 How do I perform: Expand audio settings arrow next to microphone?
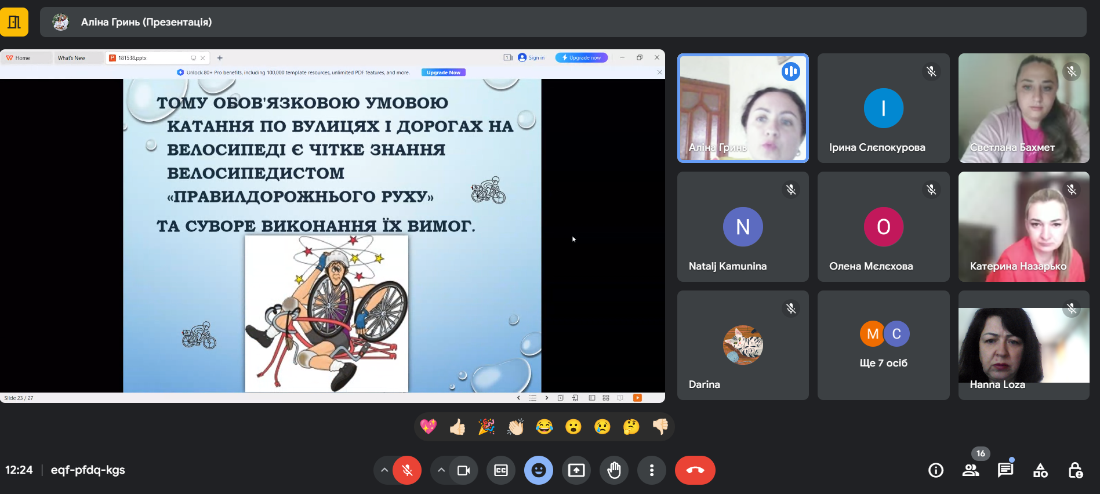pyautogui.click(x=384, y=470)
